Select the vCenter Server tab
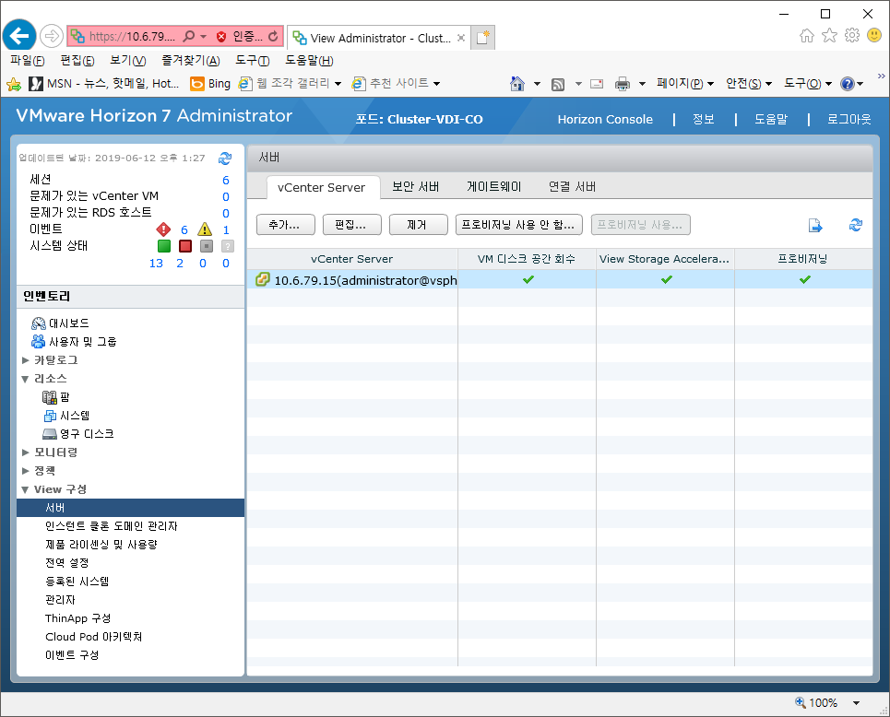The height and width of the screenshot is (717, 890). click(x=321, y=188)
